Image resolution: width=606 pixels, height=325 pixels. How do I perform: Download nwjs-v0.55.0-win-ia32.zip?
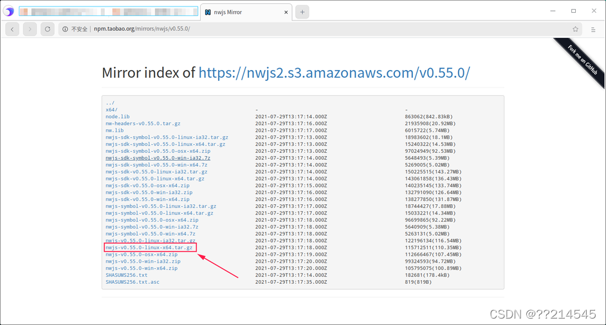143,261
